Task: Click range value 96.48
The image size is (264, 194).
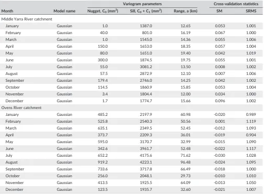Action: click(x=185, y=162)
